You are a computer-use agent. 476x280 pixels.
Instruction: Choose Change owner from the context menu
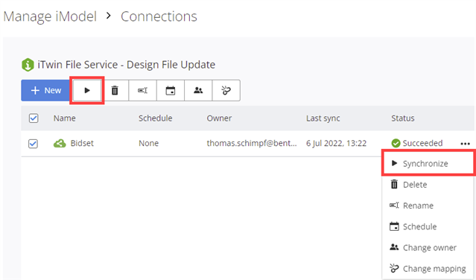(x=428, y=247)
